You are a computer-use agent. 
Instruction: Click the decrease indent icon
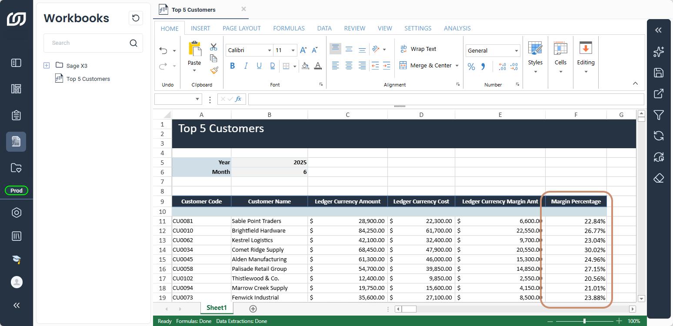pos(375,66)
